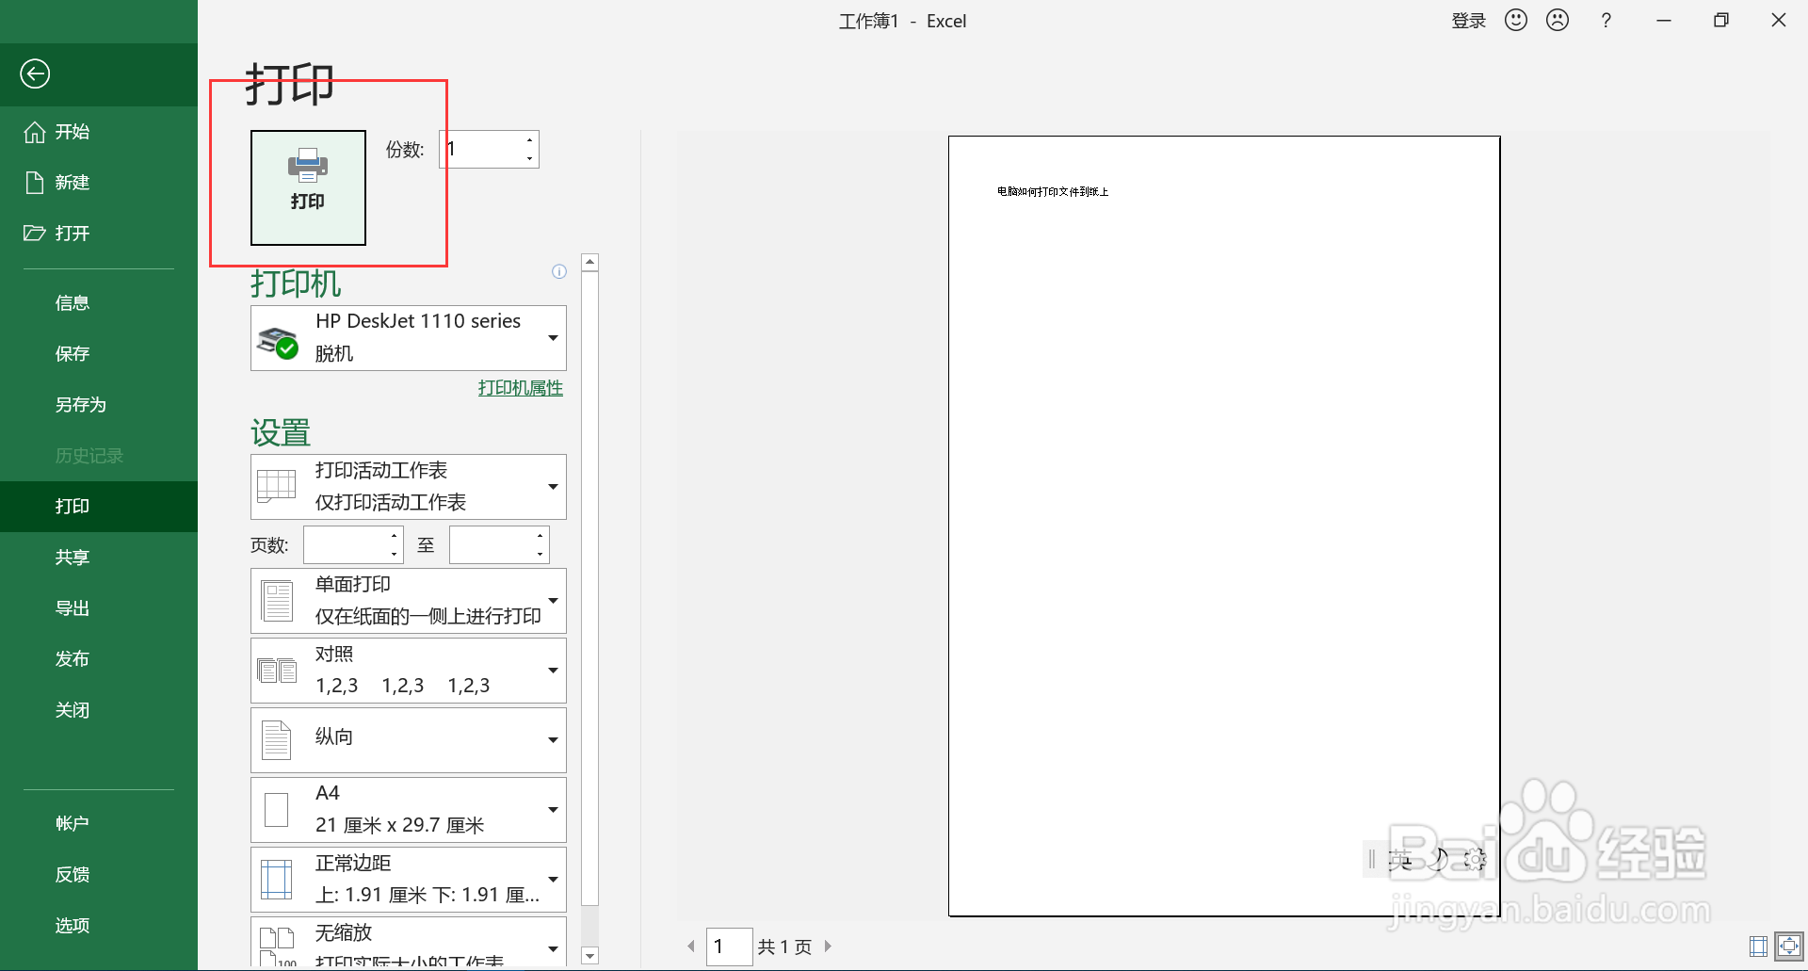The width and height of the screenshot is (1808, 971).
Task: Open the A4 paper size dropdown
Action: pyautogui.click(x=409, y=809)
